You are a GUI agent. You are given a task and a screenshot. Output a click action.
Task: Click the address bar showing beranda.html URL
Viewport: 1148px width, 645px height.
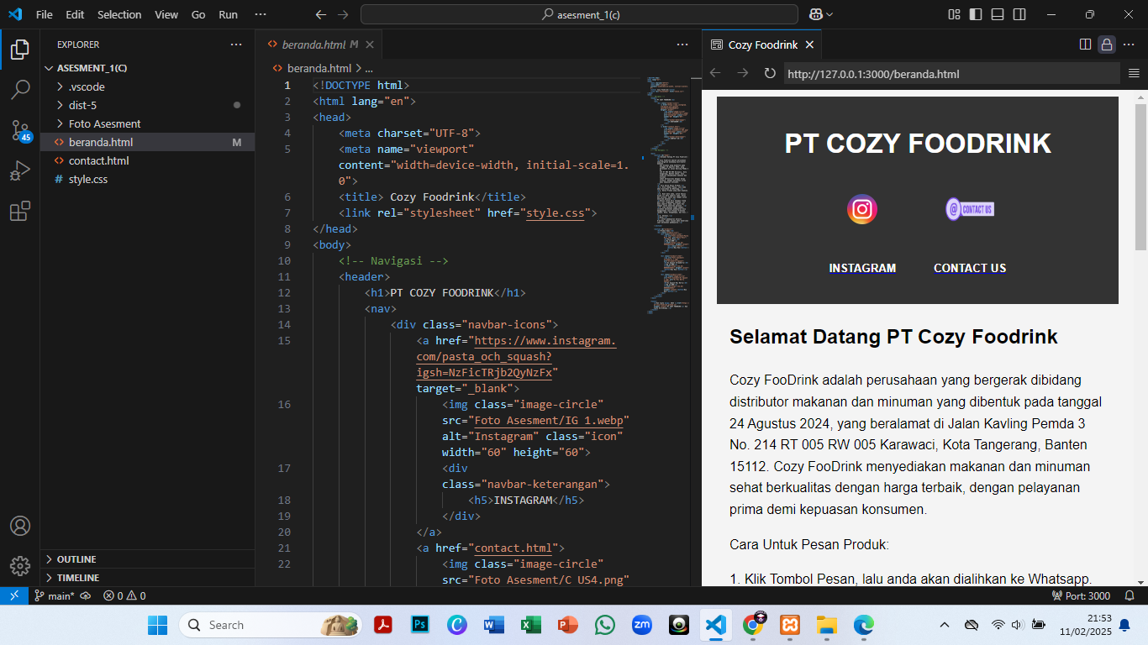950,74
